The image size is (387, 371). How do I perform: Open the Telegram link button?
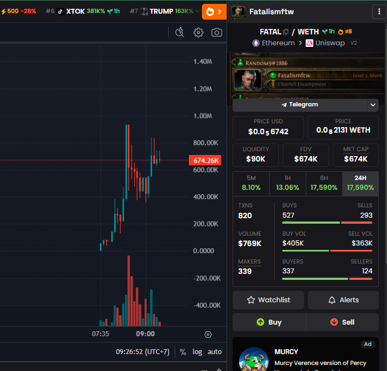pyautogui.click(x=300, y=105)
